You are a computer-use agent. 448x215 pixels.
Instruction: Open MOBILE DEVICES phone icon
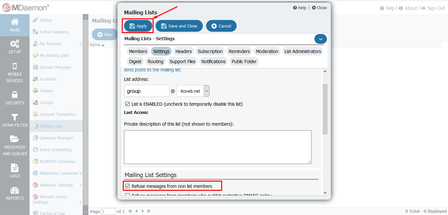point(15,66)
